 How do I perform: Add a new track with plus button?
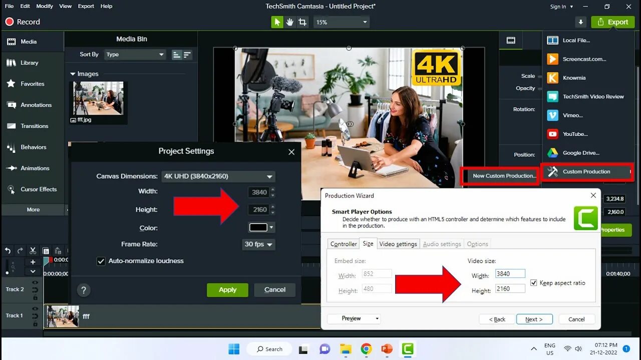(33, 262)
